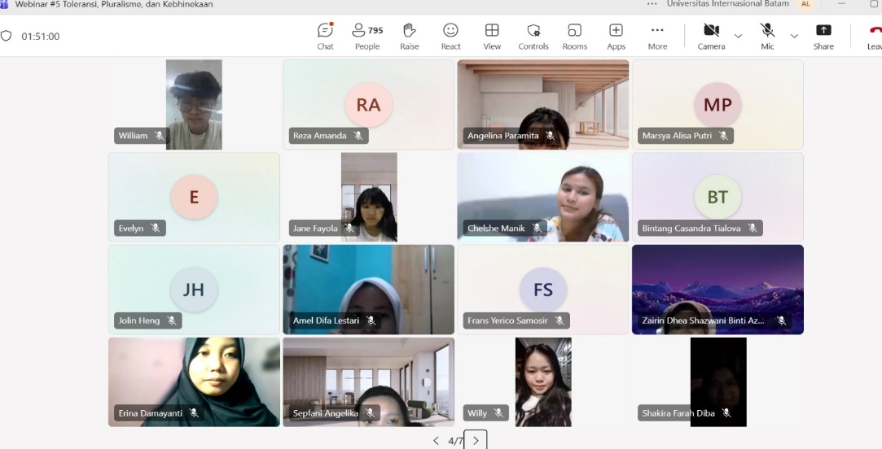Select Erina Damayanti's video tile

pos(194,381)
